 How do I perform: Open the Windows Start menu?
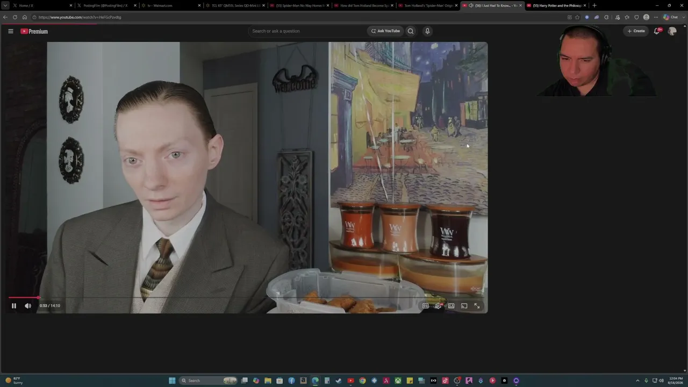pyautogui.click(x=172, y=381)
